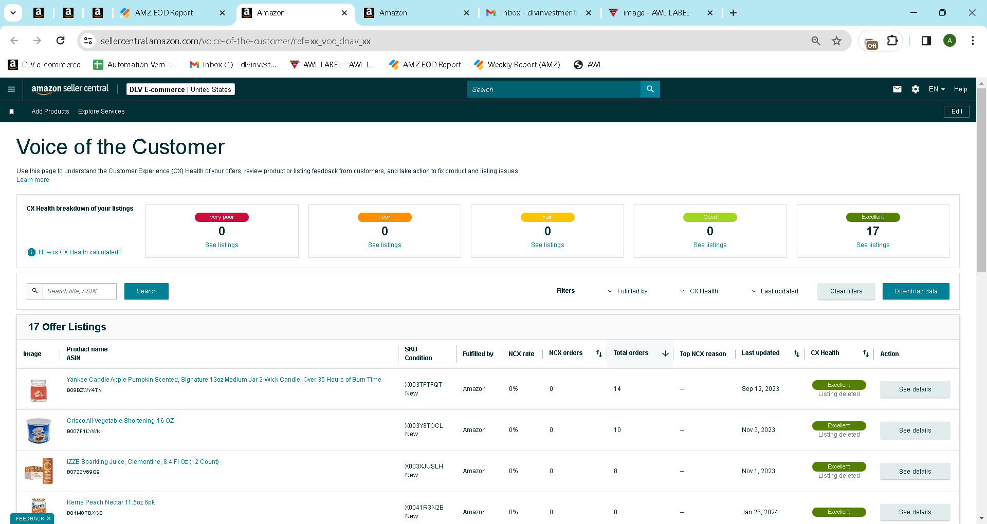Viewport: 987px width, 524px height.
Task: Open browser side panel icon
Action: click(926, 41)
